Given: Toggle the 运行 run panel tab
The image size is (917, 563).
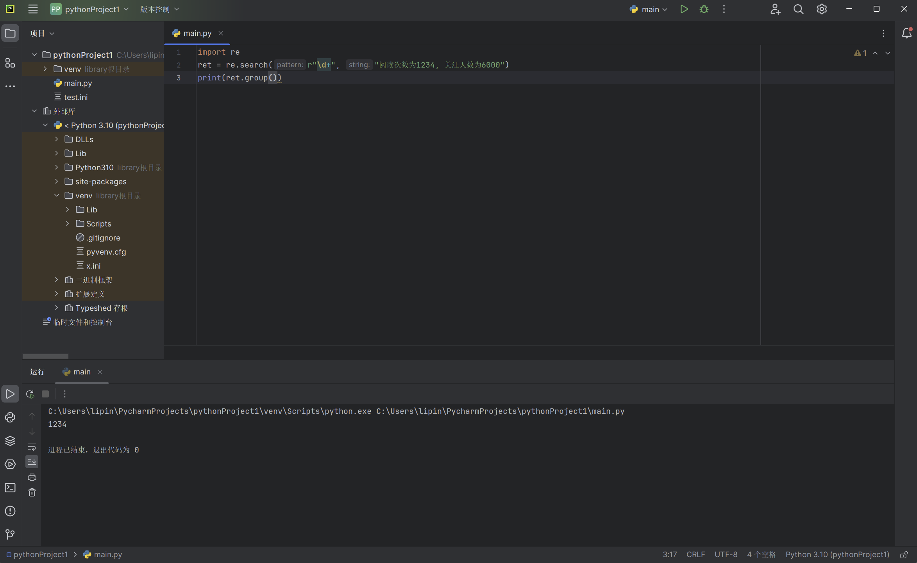Looking at the screenshot, I should (x=37, y=372).
